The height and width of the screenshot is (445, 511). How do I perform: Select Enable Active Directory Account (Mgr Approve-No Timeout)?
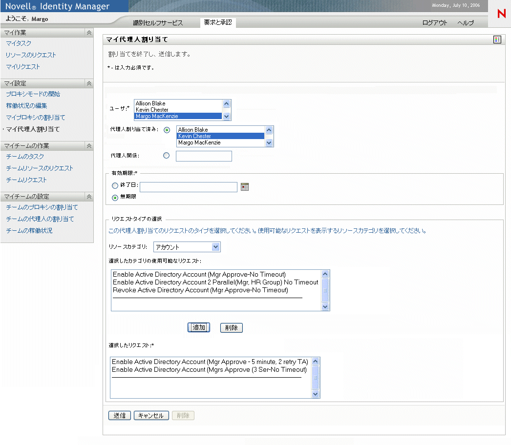point(199,274)
